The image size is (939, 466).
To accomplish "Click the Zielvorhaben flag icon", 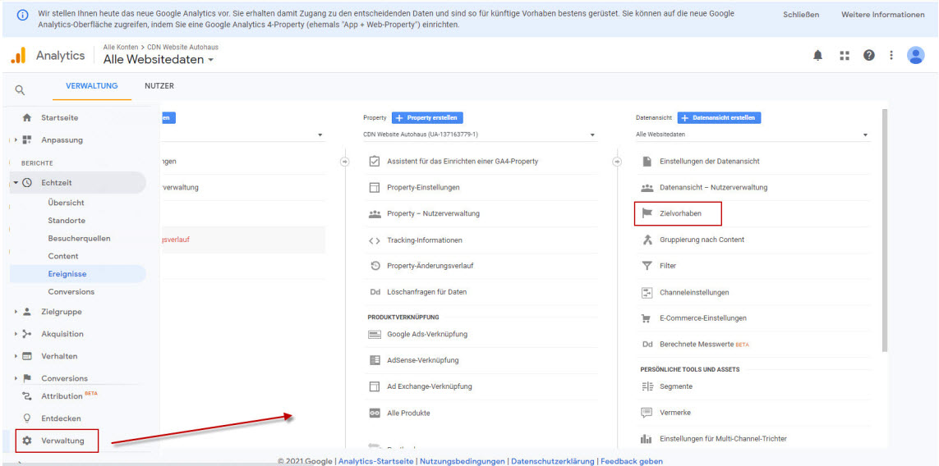I will click(647, 213).
